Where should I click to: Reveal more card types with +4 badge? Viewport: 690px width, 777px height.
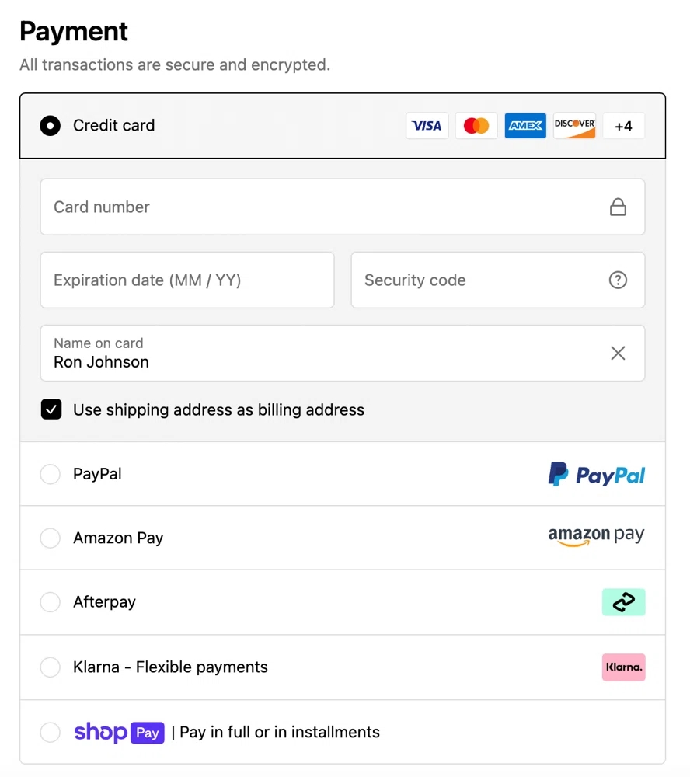[623, 125]
